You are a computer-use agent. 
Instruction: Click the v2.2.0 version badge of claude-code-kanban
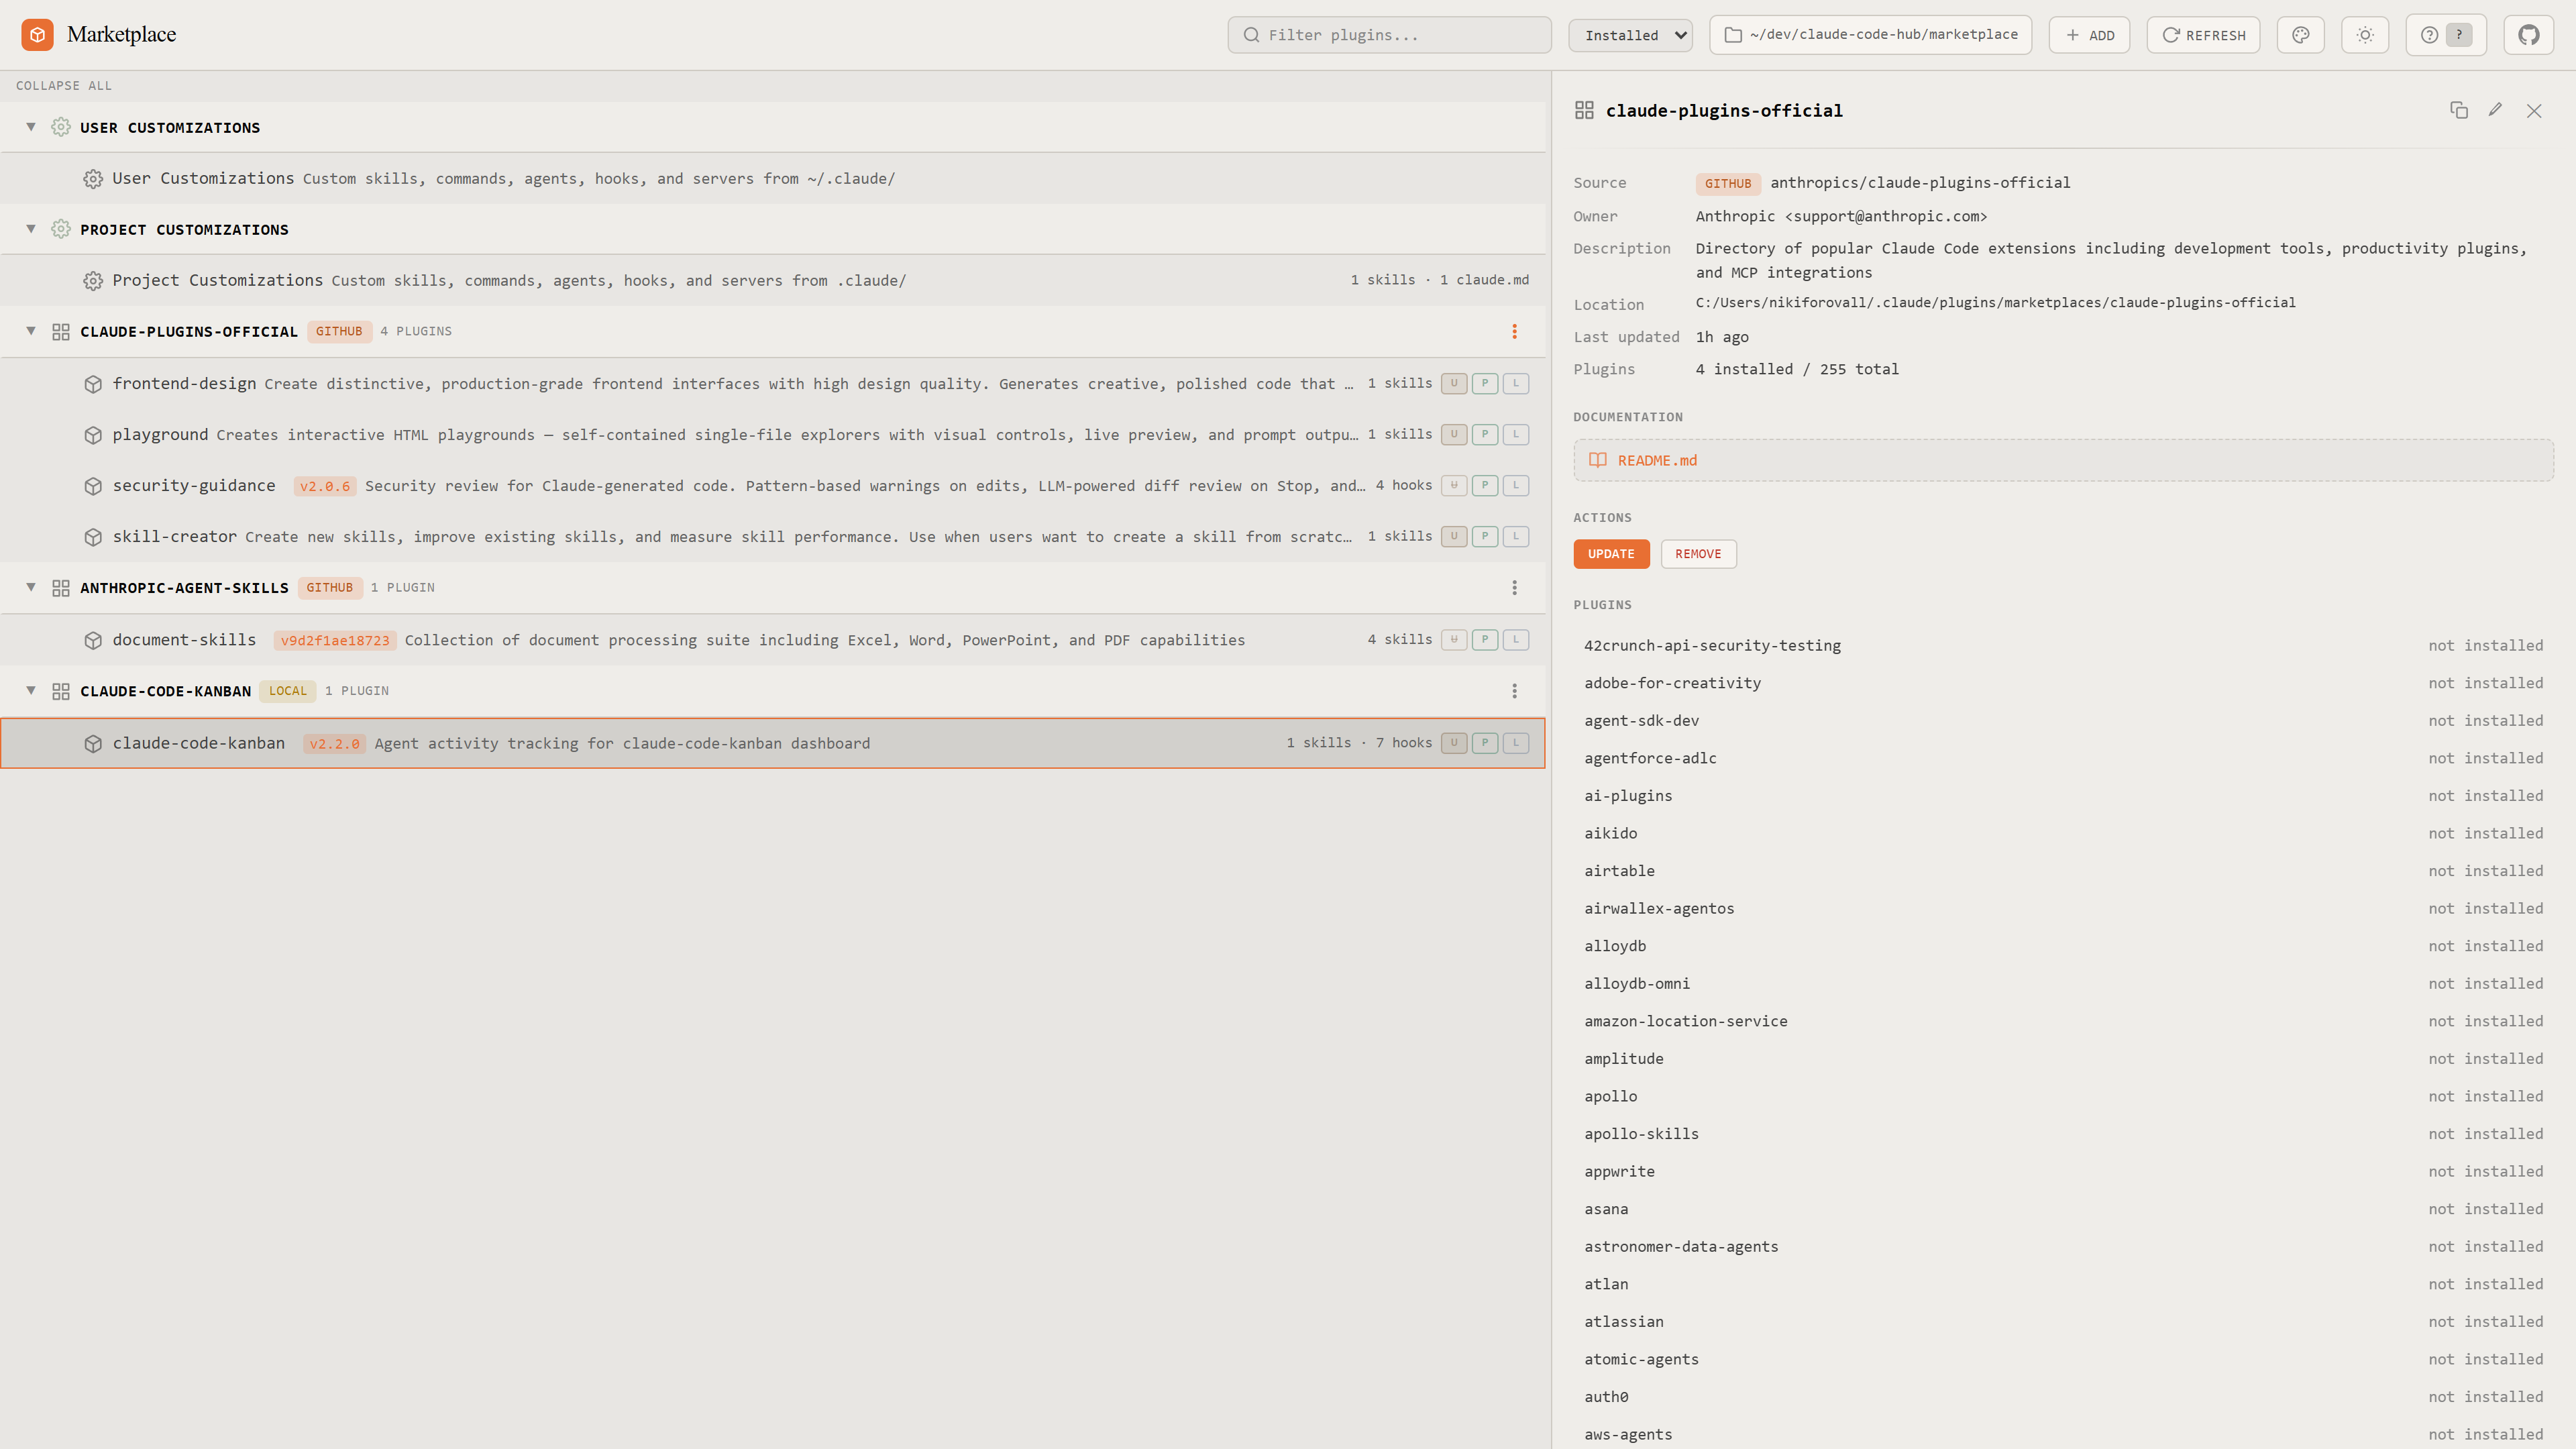(334, 744)
